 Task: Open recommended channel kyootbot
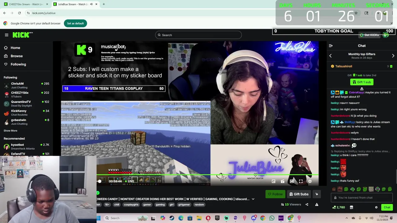(26, 146)
